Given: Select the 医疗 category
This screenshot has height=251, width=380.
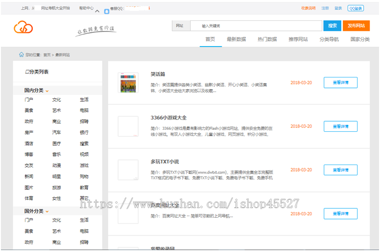Looking at the screenshot, I should click(57, 144).
